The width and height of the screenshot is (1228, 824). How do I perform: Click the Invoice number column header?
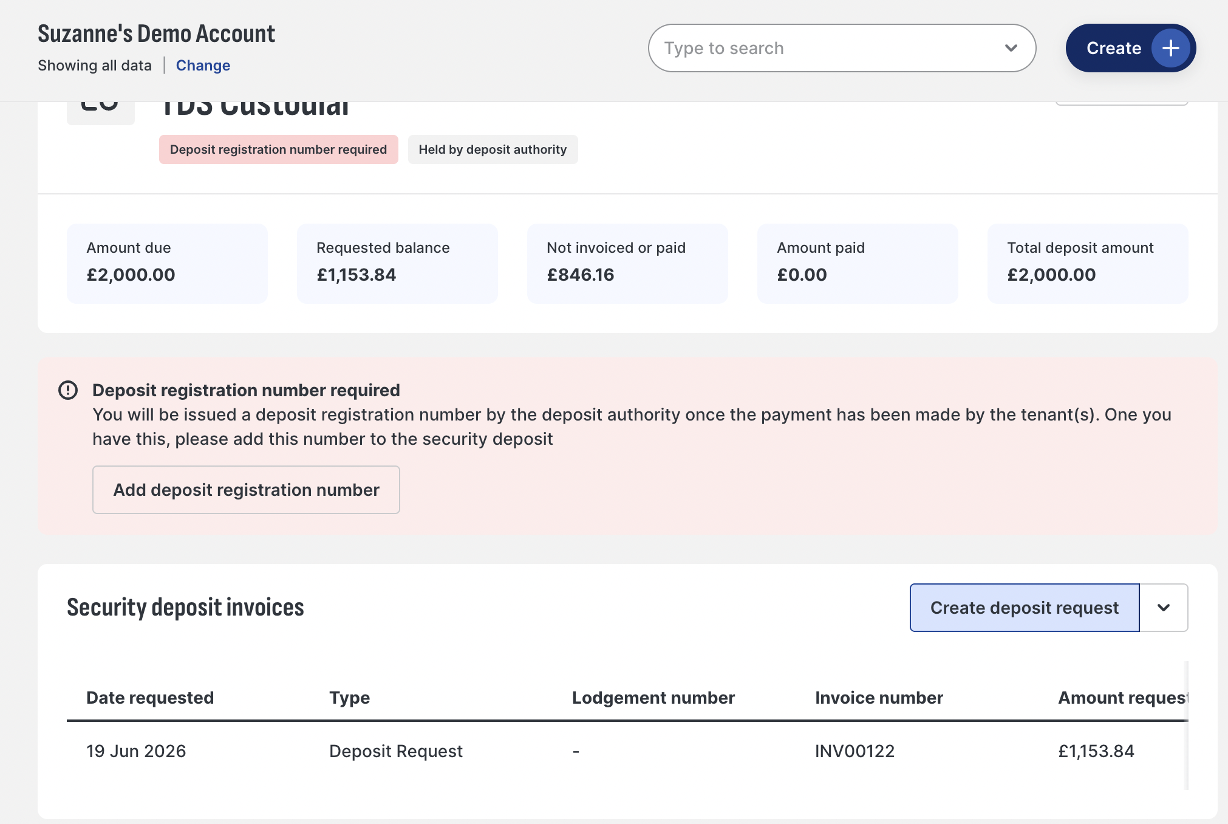click(879, 698)
